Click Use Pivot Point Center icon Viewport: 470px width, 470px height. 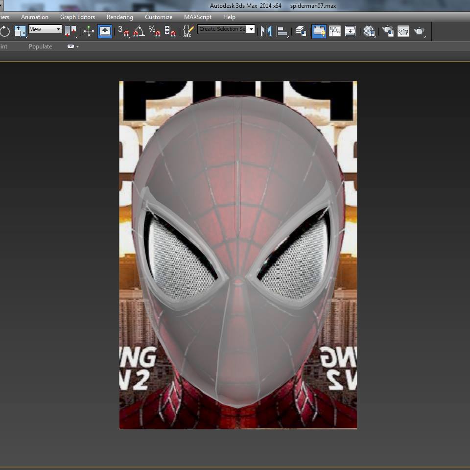pyautogui.click(x=70, y=31)
